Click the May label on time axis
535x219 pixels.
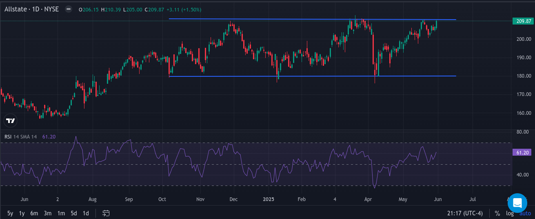[x=403, y=199]
